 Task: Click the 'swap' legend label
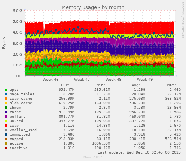click(x=14, y=126)
